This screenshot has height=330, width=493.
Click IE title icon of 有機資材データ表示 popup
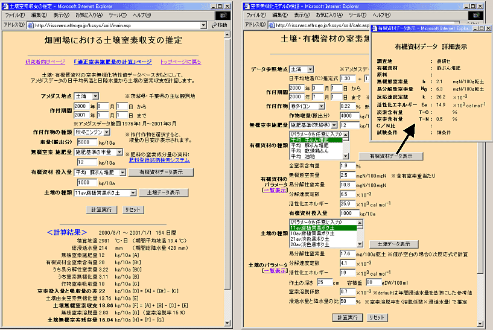(x=374, y=28)
